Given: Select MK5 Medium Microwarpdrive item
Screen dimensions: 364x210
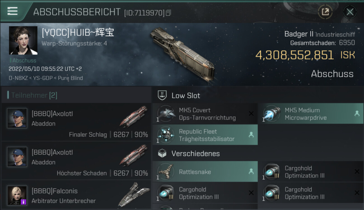Looking at the screenshot, I should 311,114.
